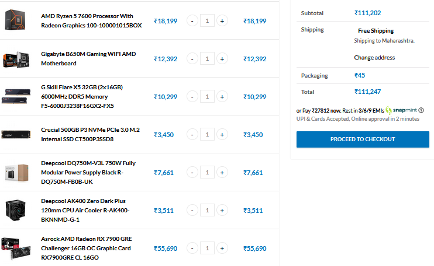This screenshot has width=434, height=266.
Task: Open Gigabyte B650M motherboard thumbnail
Action: click(16, 59)
